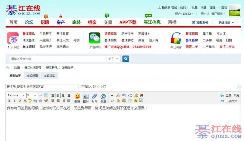Viewport: 244px width, 141px height.
Task: Click the blue search magnifier button
Action: pyautogui.click(x=126, y=59)
